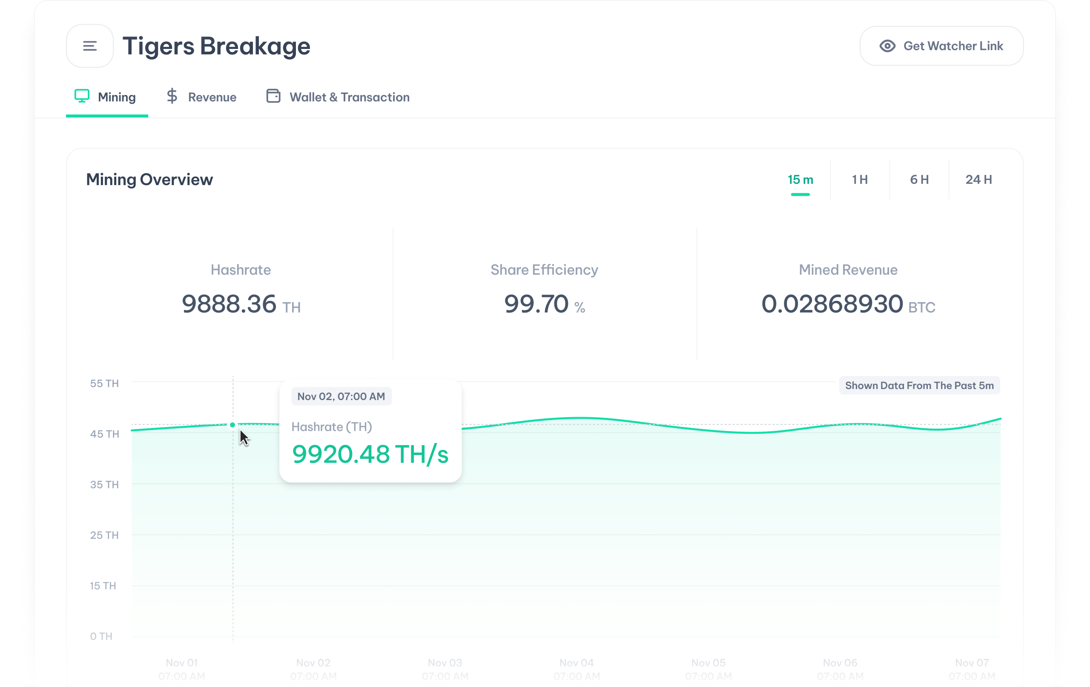This screenshot has height=687, width=1090.
Task: Click the highlighted data point on chart
Action: (232, 424)
